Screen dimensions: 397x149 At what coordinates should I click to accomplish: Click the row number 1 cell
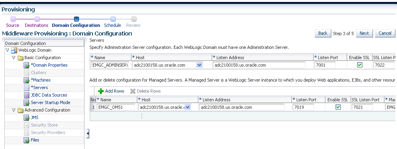pyautogui.click(x=93, y=107)
